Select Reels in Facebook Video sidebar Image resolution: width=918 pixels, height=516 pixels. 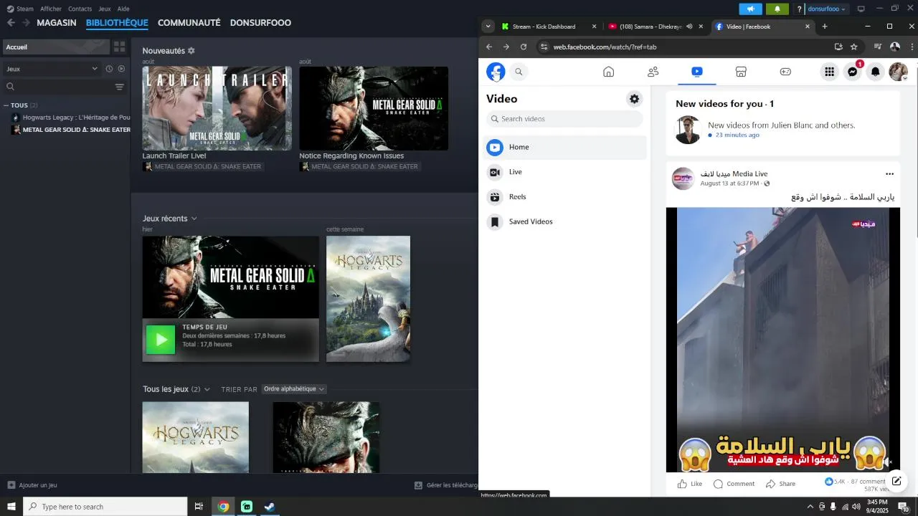click(564, 196)
